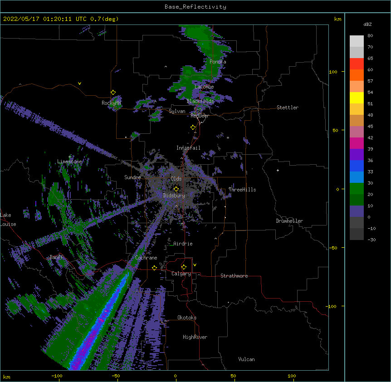The image size is (391, 382).
Task: Click the -30 value in dBZ legend
Action: click(x=371, y=240)
